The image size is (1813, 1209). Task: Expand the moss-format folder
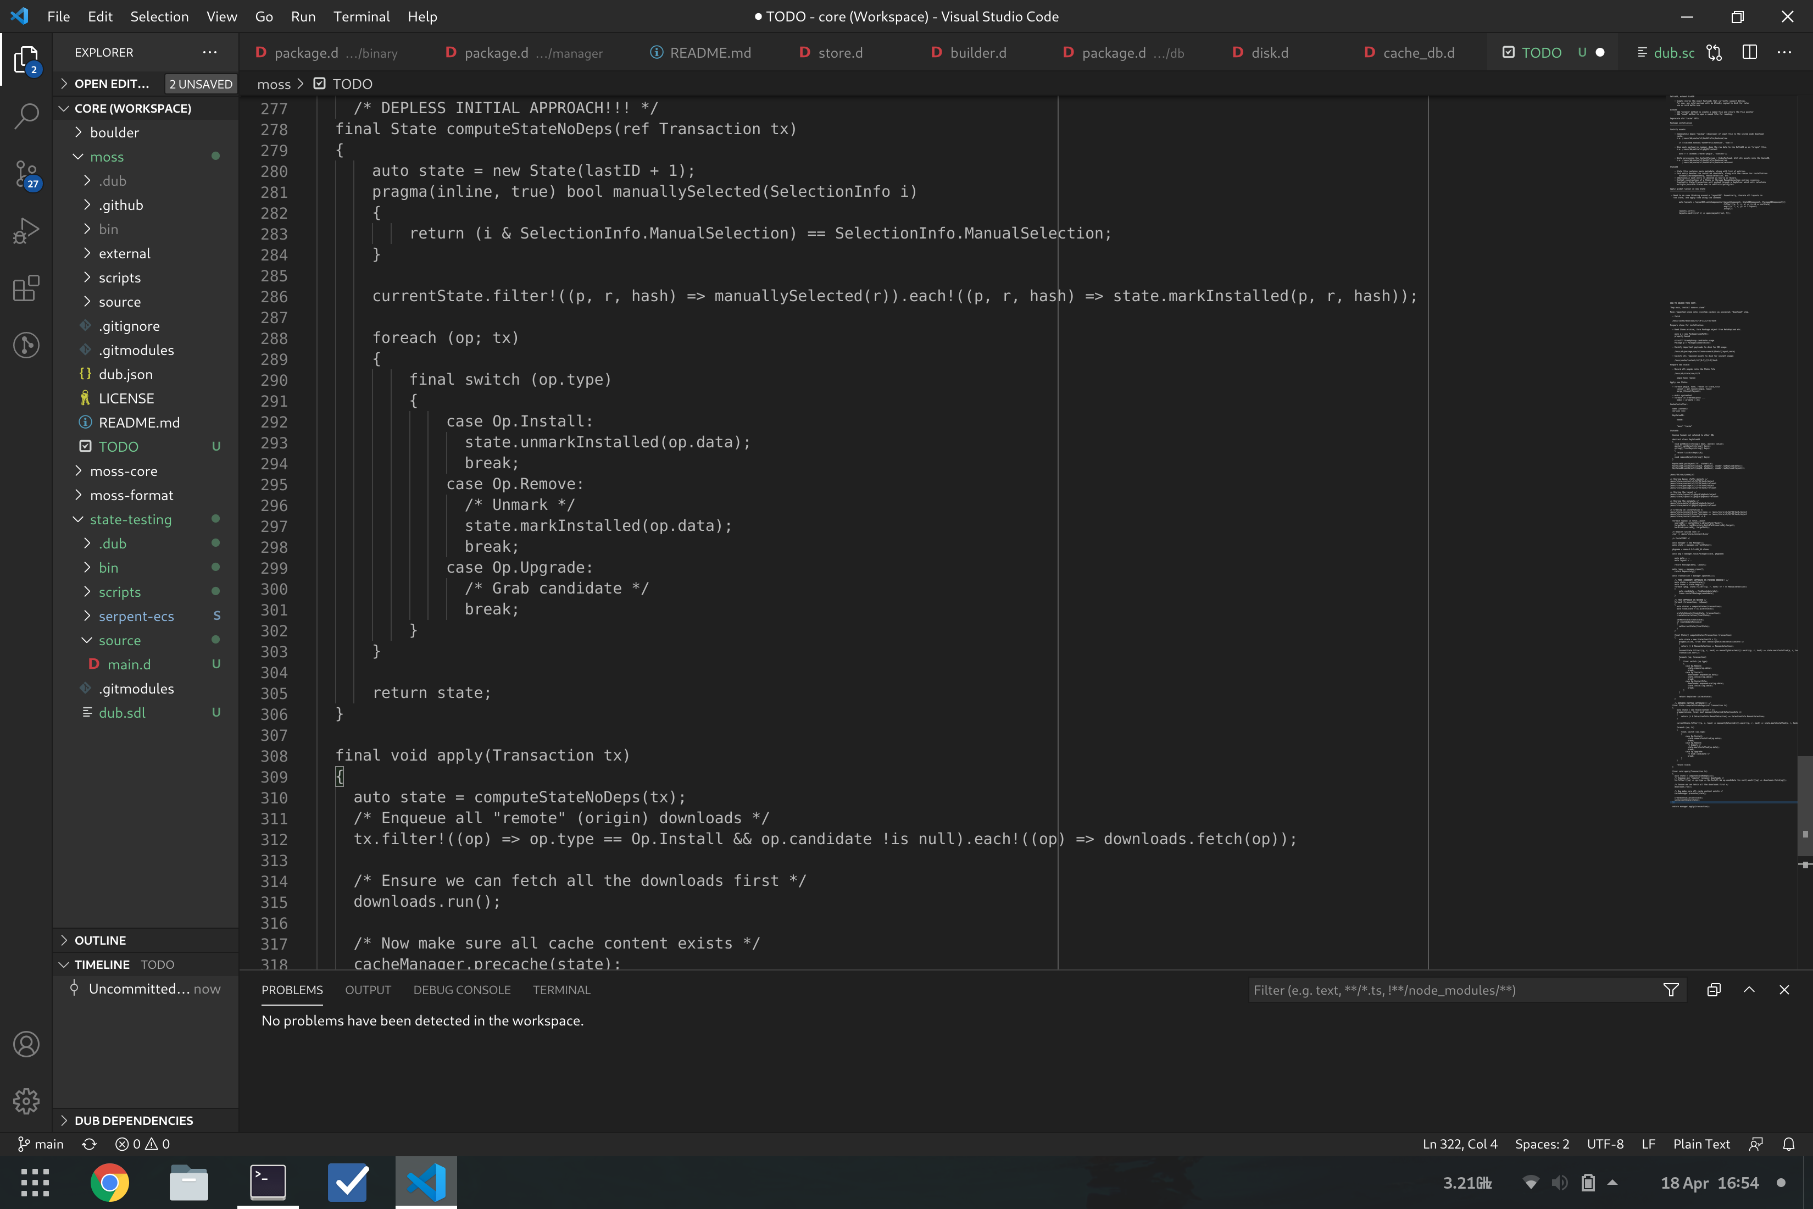tap(146, 495)
